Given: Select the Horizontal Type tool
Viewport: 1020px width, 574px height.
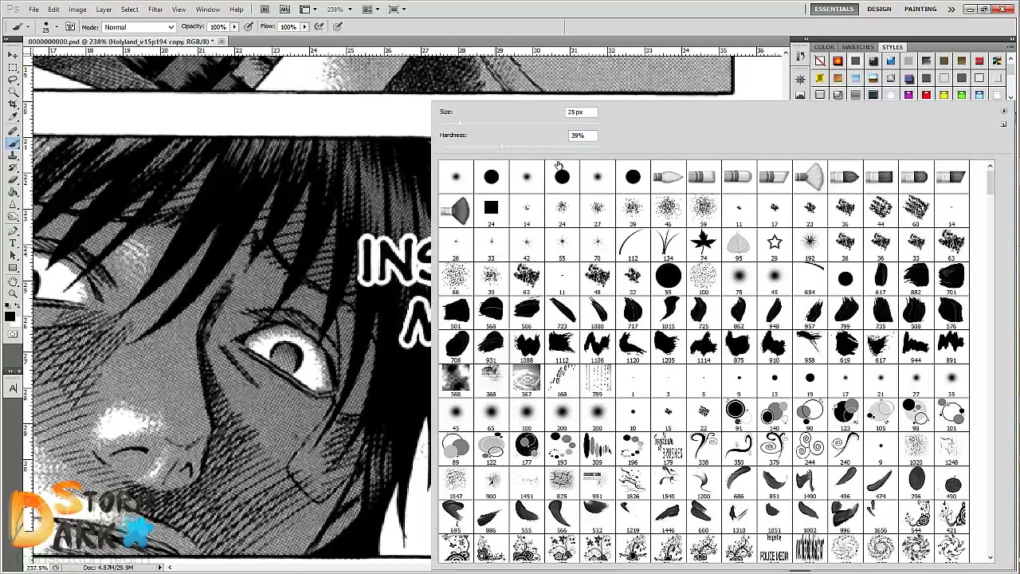Looking at the screenshot, I should (13, 242).
